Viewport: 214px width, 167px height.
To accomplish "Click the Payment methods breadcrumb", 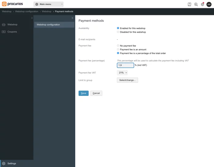I will pos(64,12).
